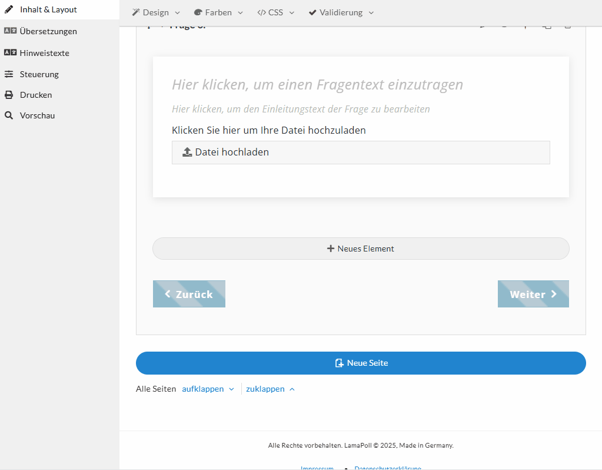
Task: Click the upload icon in Datei hochladen
Action: coord(187,152)
